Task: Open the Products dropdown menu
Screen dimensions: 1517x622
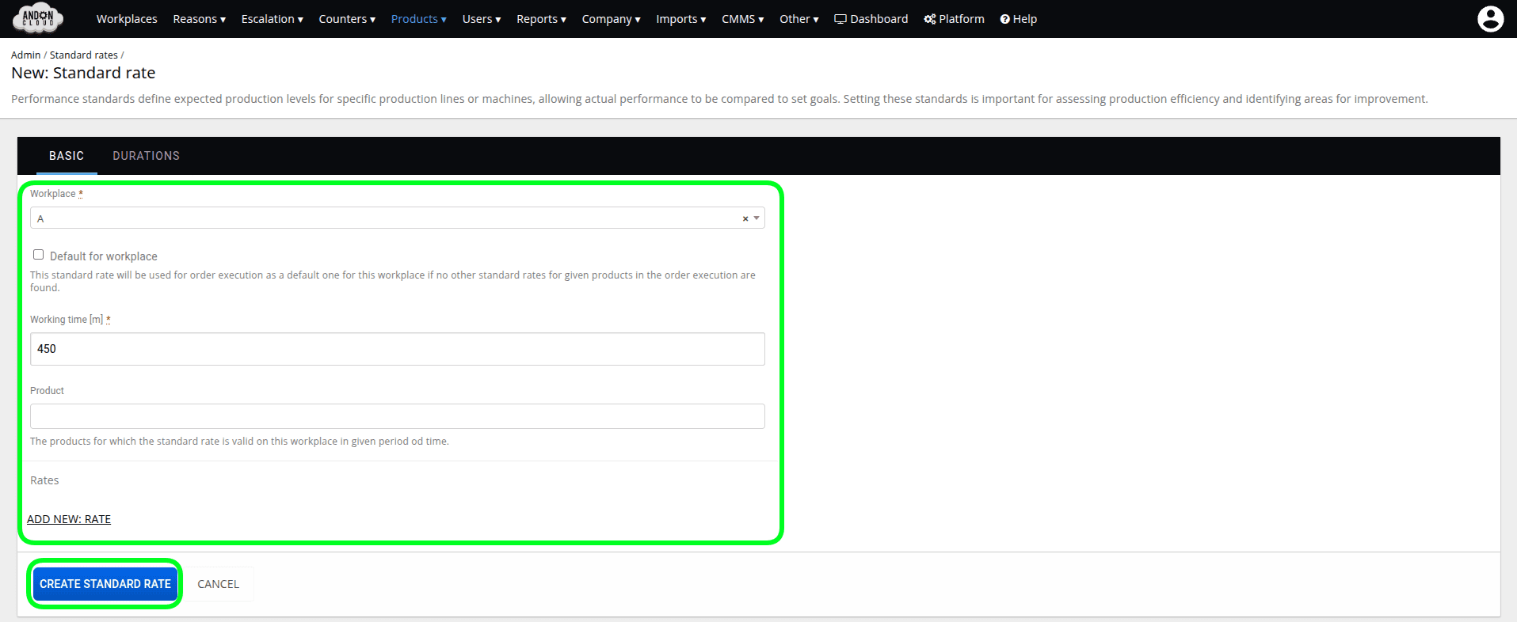Action: point(418,19)
